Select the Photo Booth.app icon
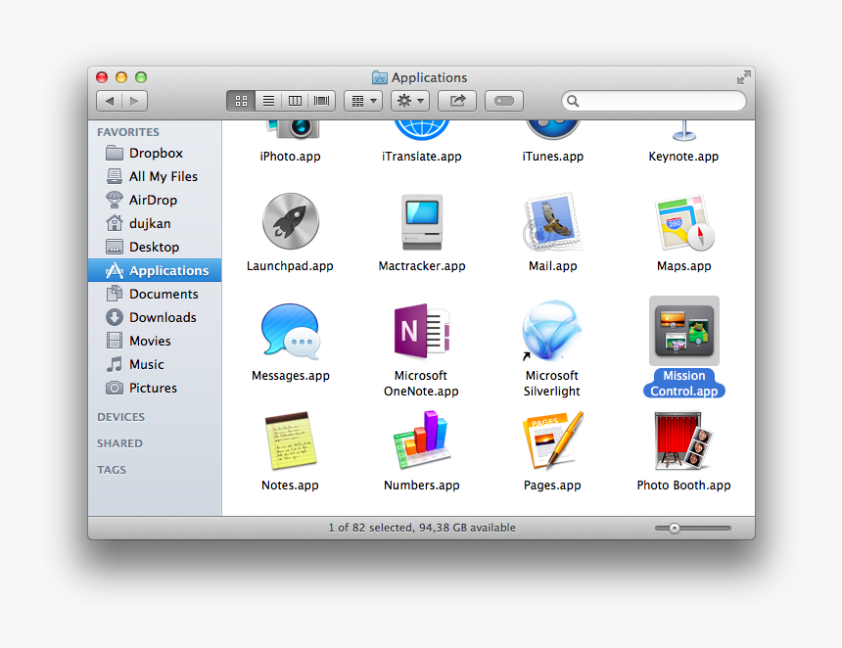 click(683, 440)
